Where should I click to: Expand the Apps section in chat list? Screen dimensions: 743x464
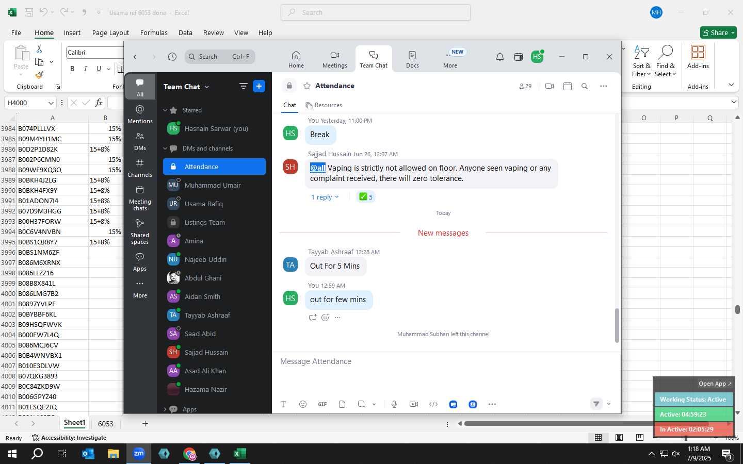coord(165,409)
